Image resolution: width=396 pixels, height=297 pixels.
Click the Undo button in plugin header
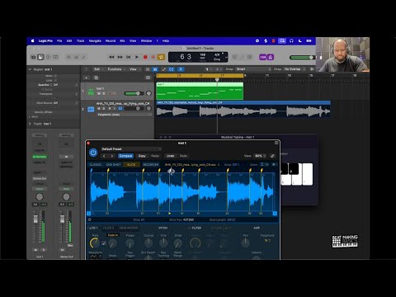point(170,156)
